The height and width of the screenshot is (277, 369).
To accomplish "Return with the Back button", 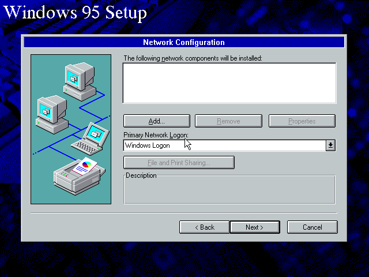I will tap(205, 227).
